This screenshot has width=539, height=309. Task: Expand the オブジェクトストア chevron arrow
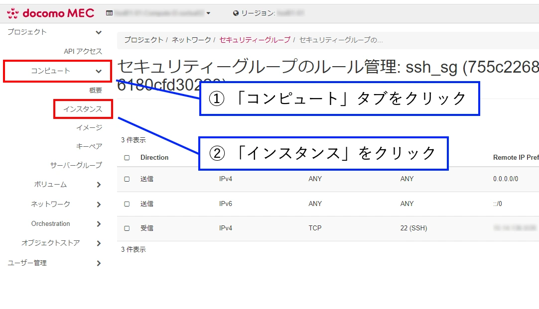click(99, 243)
